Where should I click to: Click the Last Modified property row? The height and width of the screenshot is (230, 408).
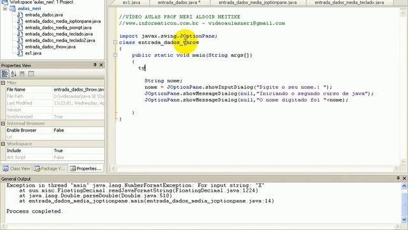(x=55, y=103)
